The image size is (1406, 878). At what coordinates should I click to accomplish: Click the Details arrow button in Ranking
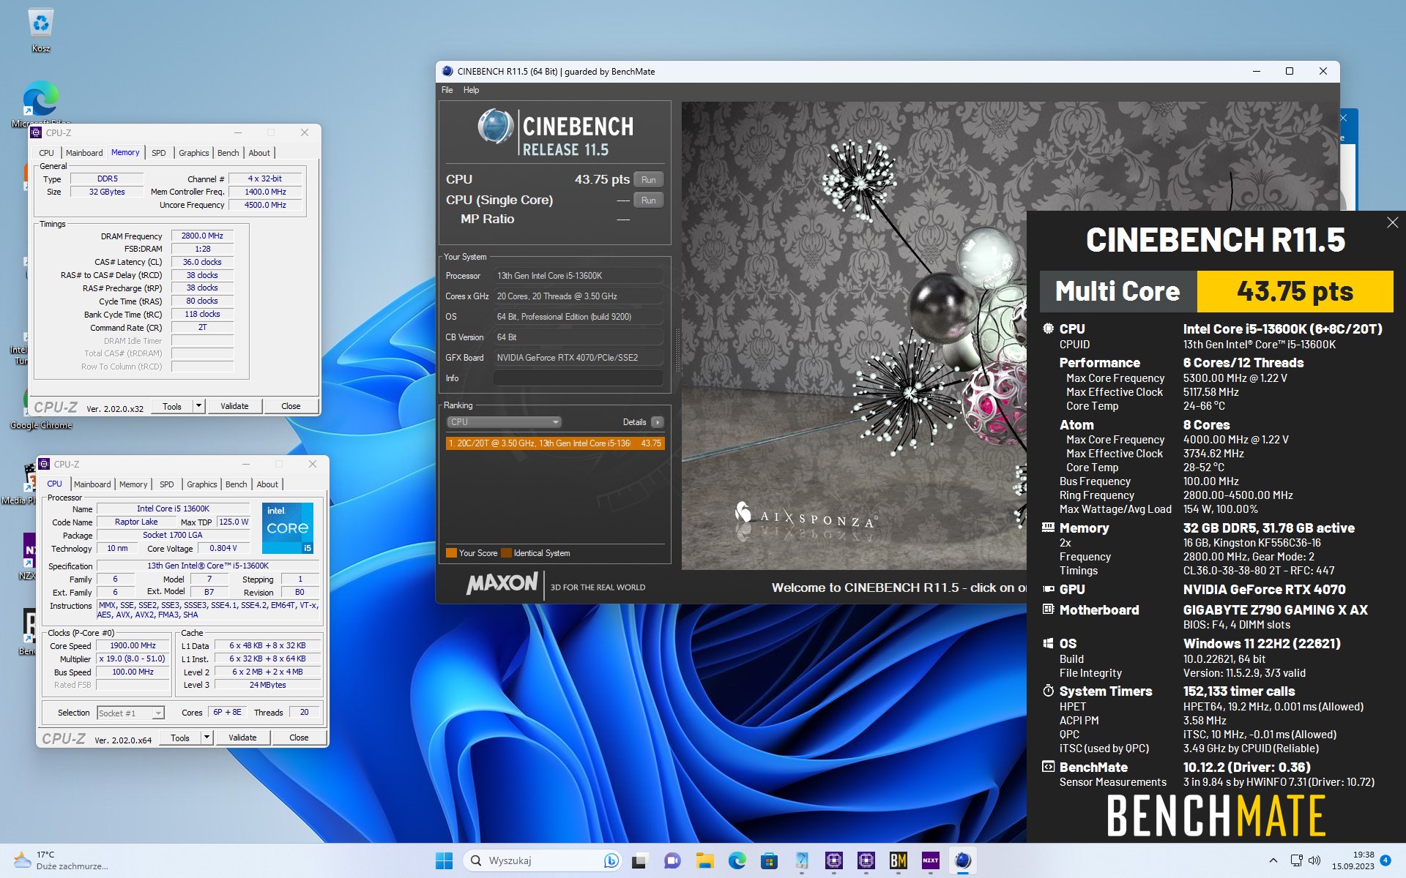pos(658,422)
